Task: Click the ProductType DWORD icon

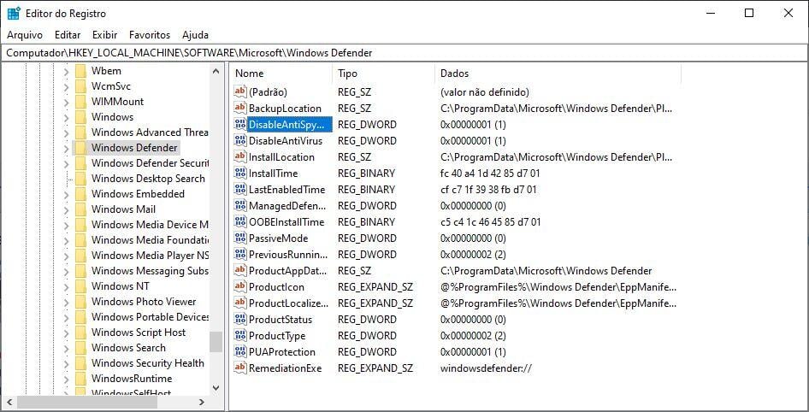Action: point(240,335)
